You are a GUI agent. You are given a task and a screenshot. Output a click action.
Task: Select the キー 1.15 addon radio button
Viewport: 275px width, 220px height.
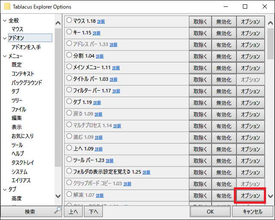(69, 32)
